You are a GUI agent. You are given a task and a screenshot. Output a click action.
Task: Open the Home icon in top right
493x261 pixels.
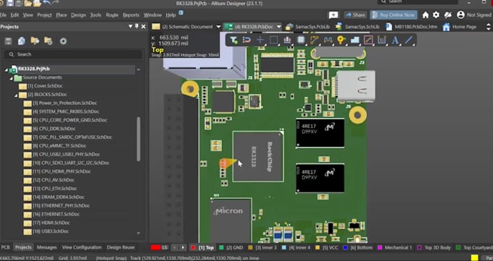(426, 14)
